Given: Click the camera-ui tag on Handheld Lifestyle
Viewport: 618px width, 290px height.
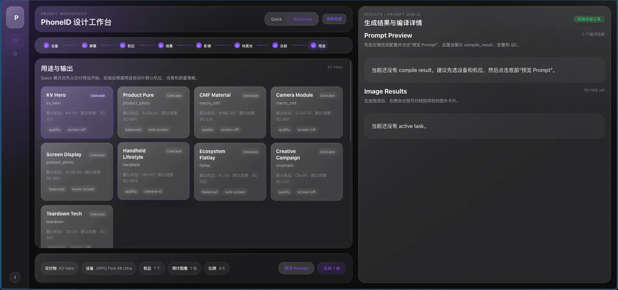Looking at the screenshot, I should point(153,191).
